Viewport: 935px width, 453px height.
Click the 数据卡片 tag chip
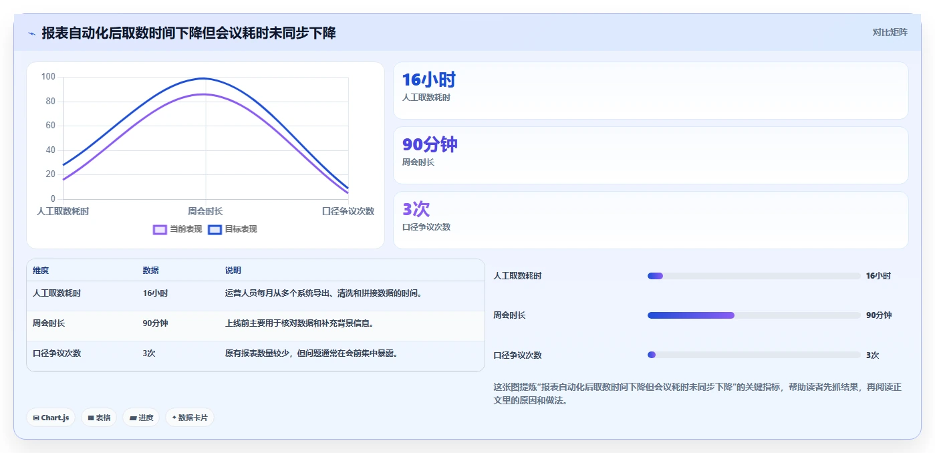tap(190, 418)
